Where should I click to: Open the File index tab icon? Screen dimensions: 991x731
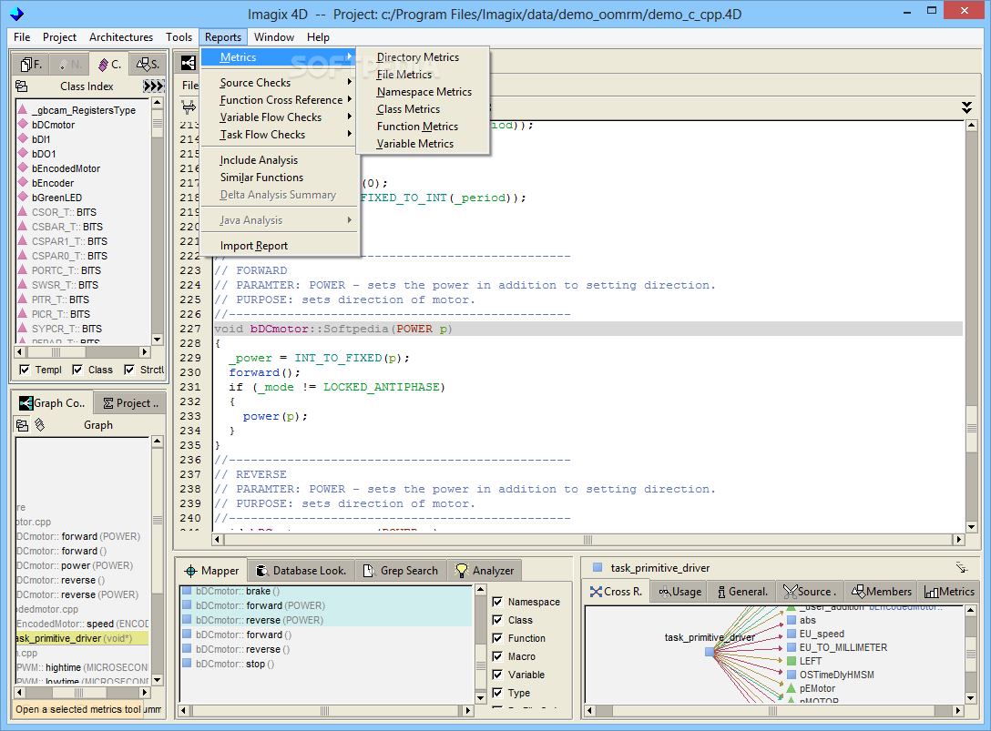(26, 64)
